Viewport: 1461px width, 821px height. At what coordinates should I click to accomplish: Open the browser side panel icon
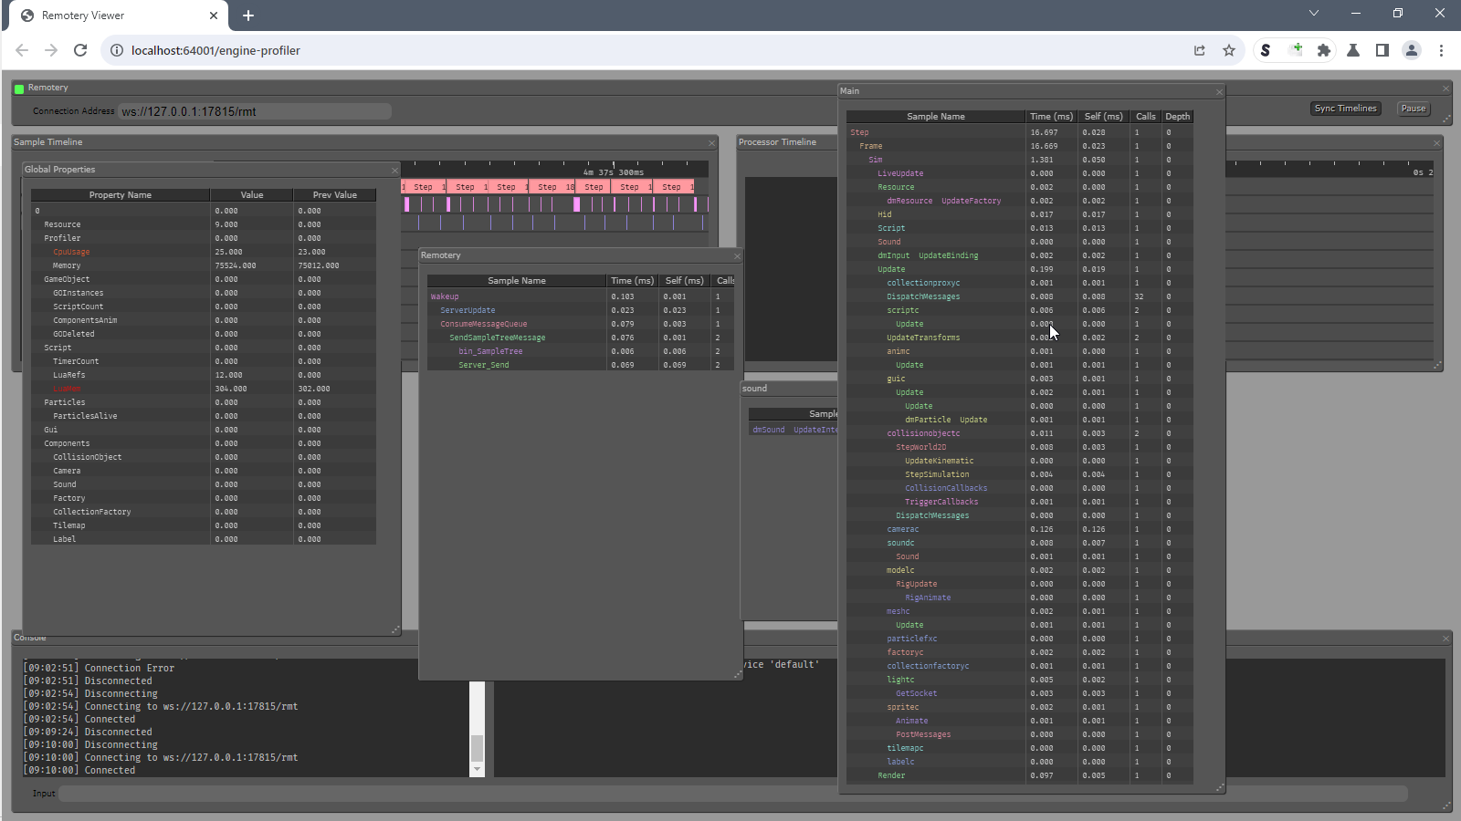(x=1382, y=50)
